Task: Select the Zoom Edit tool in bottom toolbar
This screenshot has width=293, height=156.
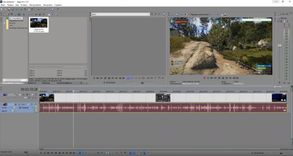Action: tap(93, 153)
